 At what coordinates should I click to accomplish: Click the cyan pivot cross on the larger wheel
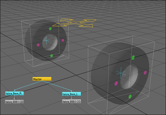[x=121, y=73]
